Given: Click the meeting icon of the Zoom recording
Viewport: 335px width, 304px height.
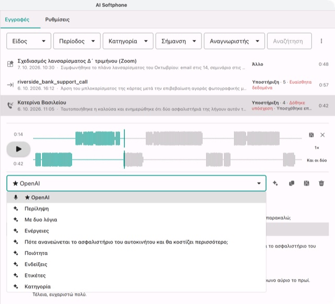Looking at the screenshot, I should click(10, 64).
